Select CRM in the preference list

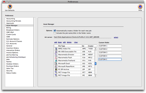(x=19, y=37)
